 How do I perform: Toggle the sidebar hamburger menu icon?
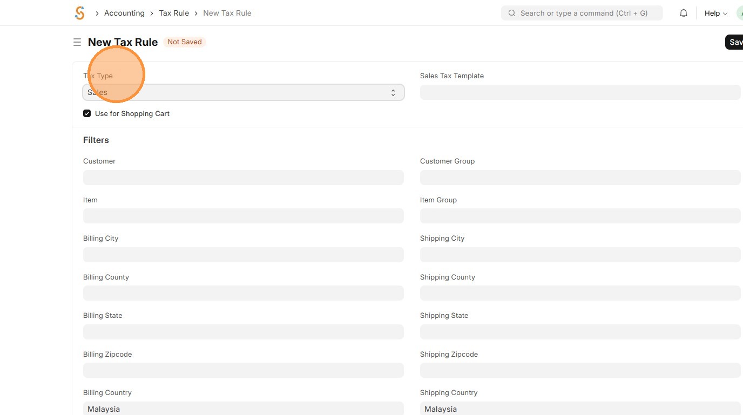(77, 42)
